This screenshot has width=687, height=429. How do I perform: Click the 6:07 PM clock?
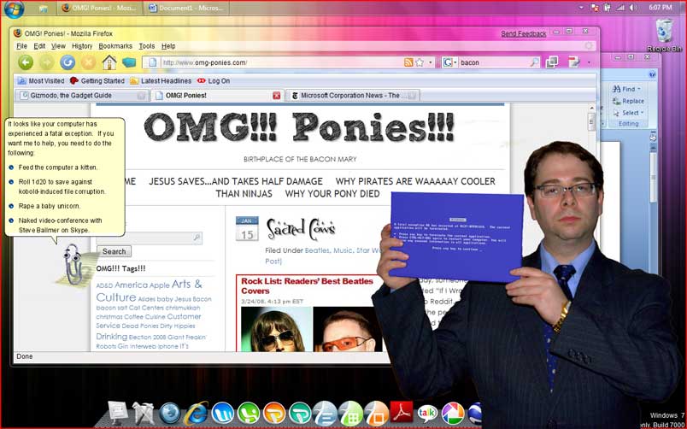coord(661,8)
